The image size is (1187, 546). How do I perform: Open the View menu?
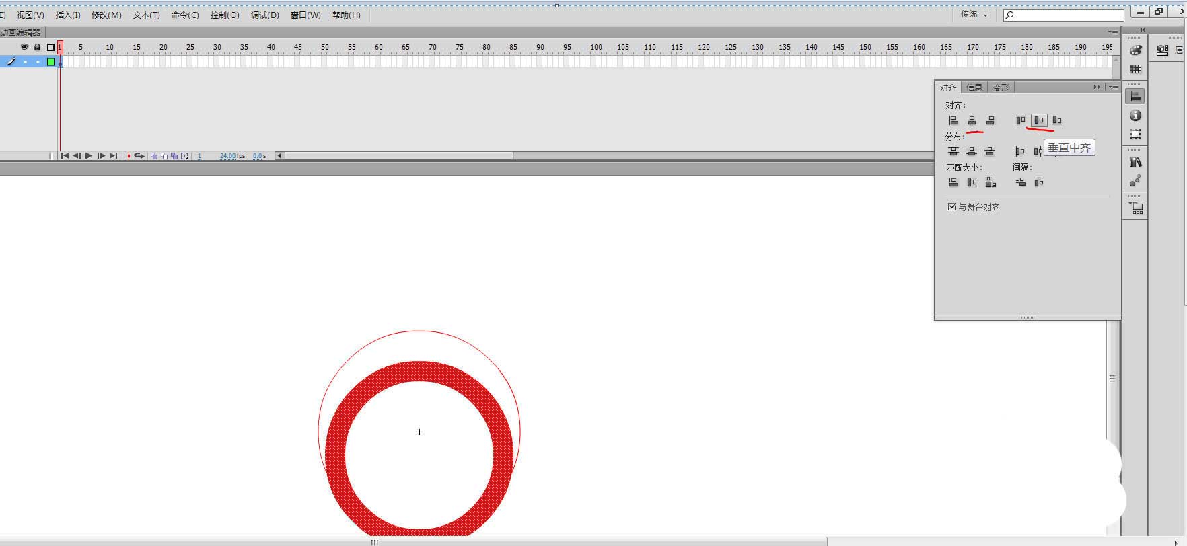tap(30, 15)
